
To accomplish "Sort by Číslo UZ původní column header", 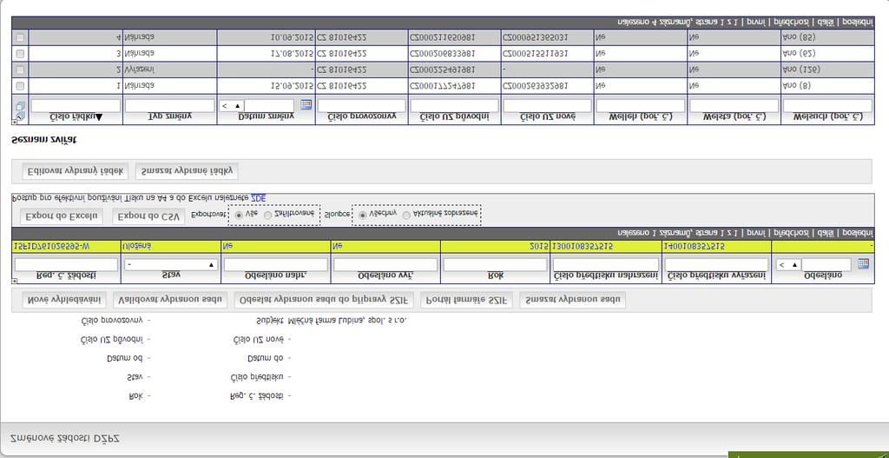I will 454,116.
